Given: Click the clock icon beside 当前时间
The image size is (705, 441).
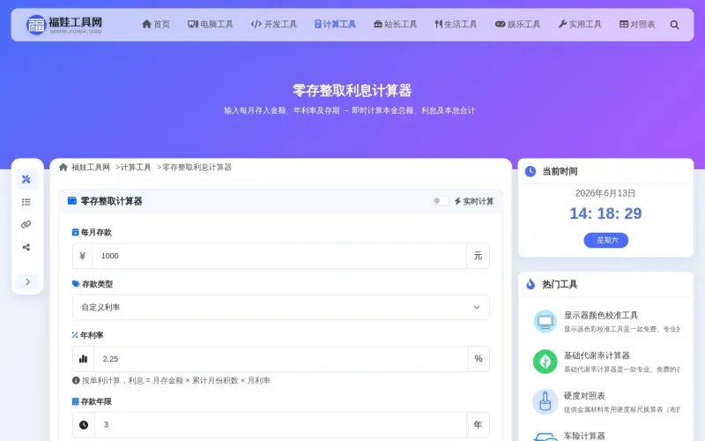Looking at the screenshot, I should pos(531,171).
